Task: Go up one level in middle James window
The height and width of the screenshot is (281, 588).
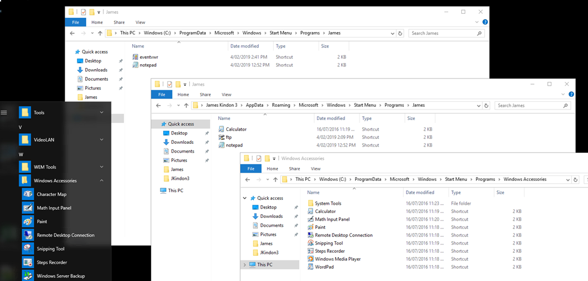Action: coord(186,106)
